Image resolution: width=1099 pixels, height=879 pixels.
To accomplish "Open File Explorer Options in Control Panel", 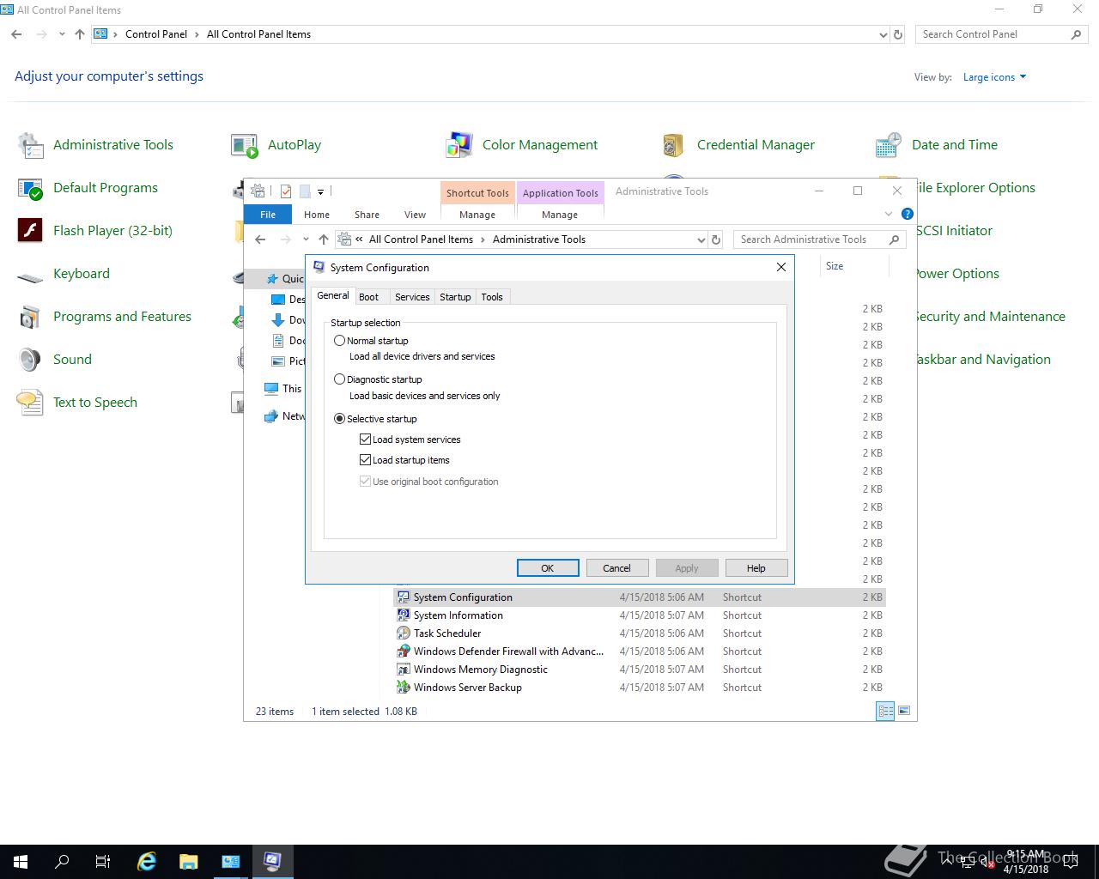I will (975, 188).
